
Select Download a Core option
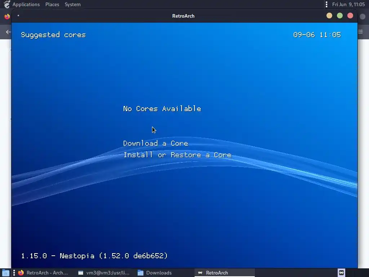click(x=156, y=144)
